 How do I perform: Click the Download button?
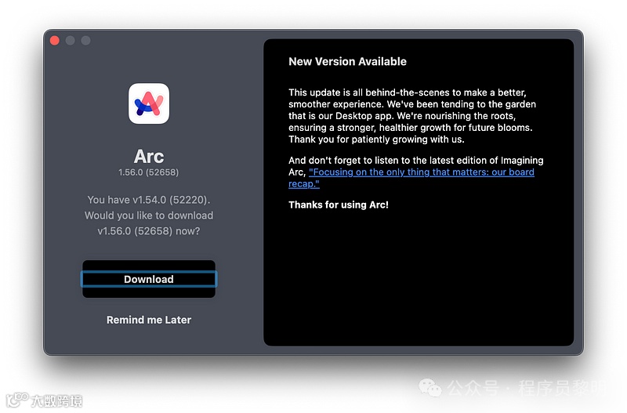pyautogui.click(x=149, y=279)
